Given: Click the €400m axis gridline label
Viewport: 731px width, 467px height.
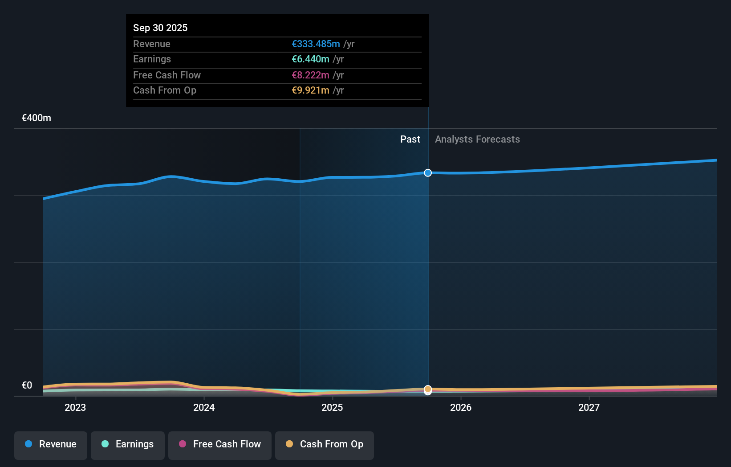Looking at the screenshot, I should [x=36, y=118].
